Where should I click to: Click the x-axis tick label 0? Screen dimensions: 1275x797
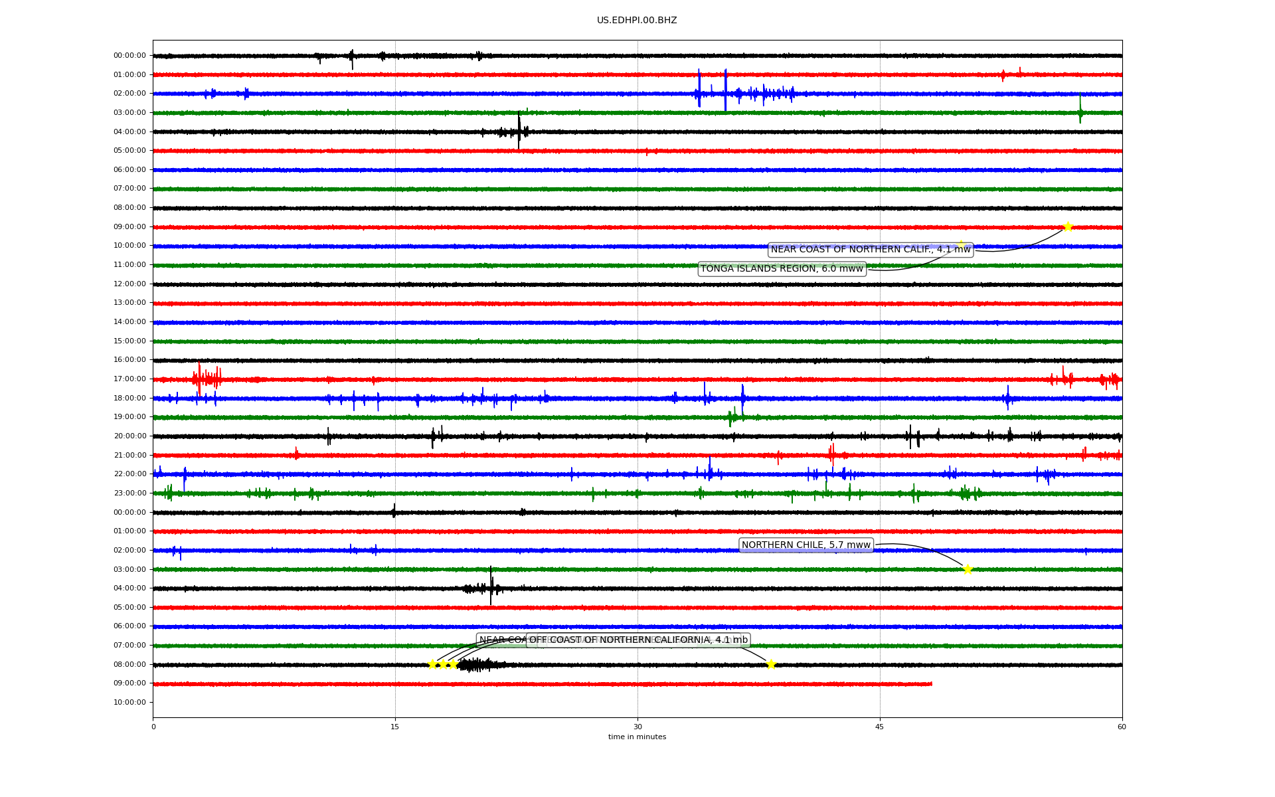coord(153,727)
